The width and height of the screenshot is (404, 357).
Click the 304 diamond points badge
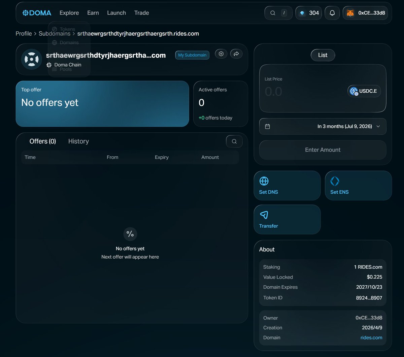309,13
